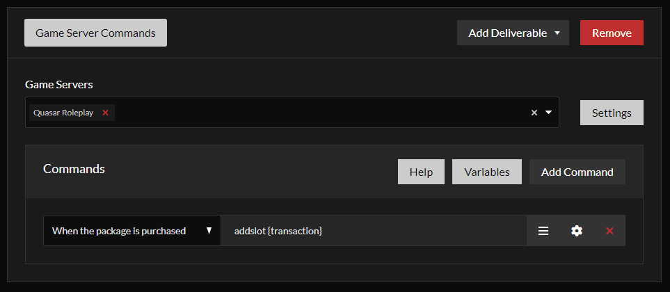Click the Add Deliverable caret arrow
The width and height of the screenshot is (670, 292).
557,33
